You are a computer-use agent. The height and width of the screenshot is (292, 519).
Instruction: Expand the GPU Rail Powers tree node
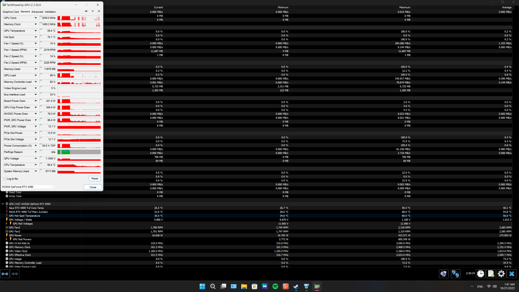tap(6, 239)
